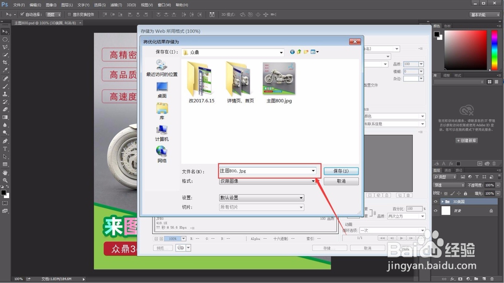Click the 取消 button in save dialog
504x283 pixels.
click(x=341, y=181)
